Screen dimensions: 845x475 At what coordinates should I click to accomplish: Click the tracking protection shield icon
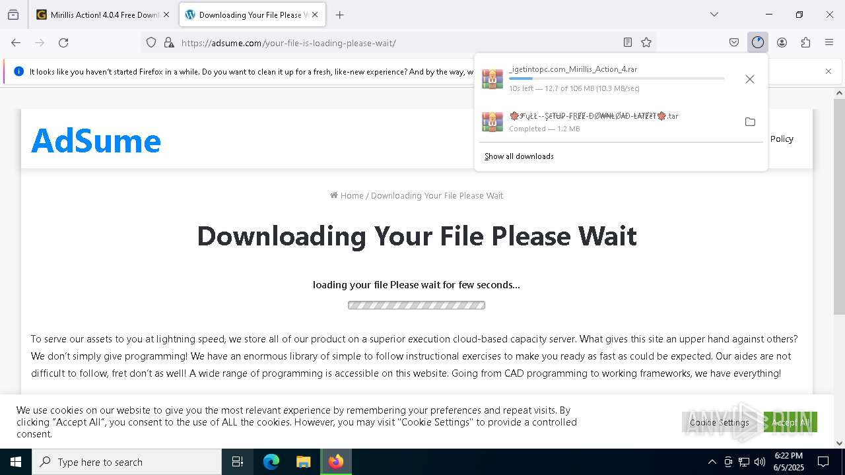pyautogui.click(x=151, y=43)
